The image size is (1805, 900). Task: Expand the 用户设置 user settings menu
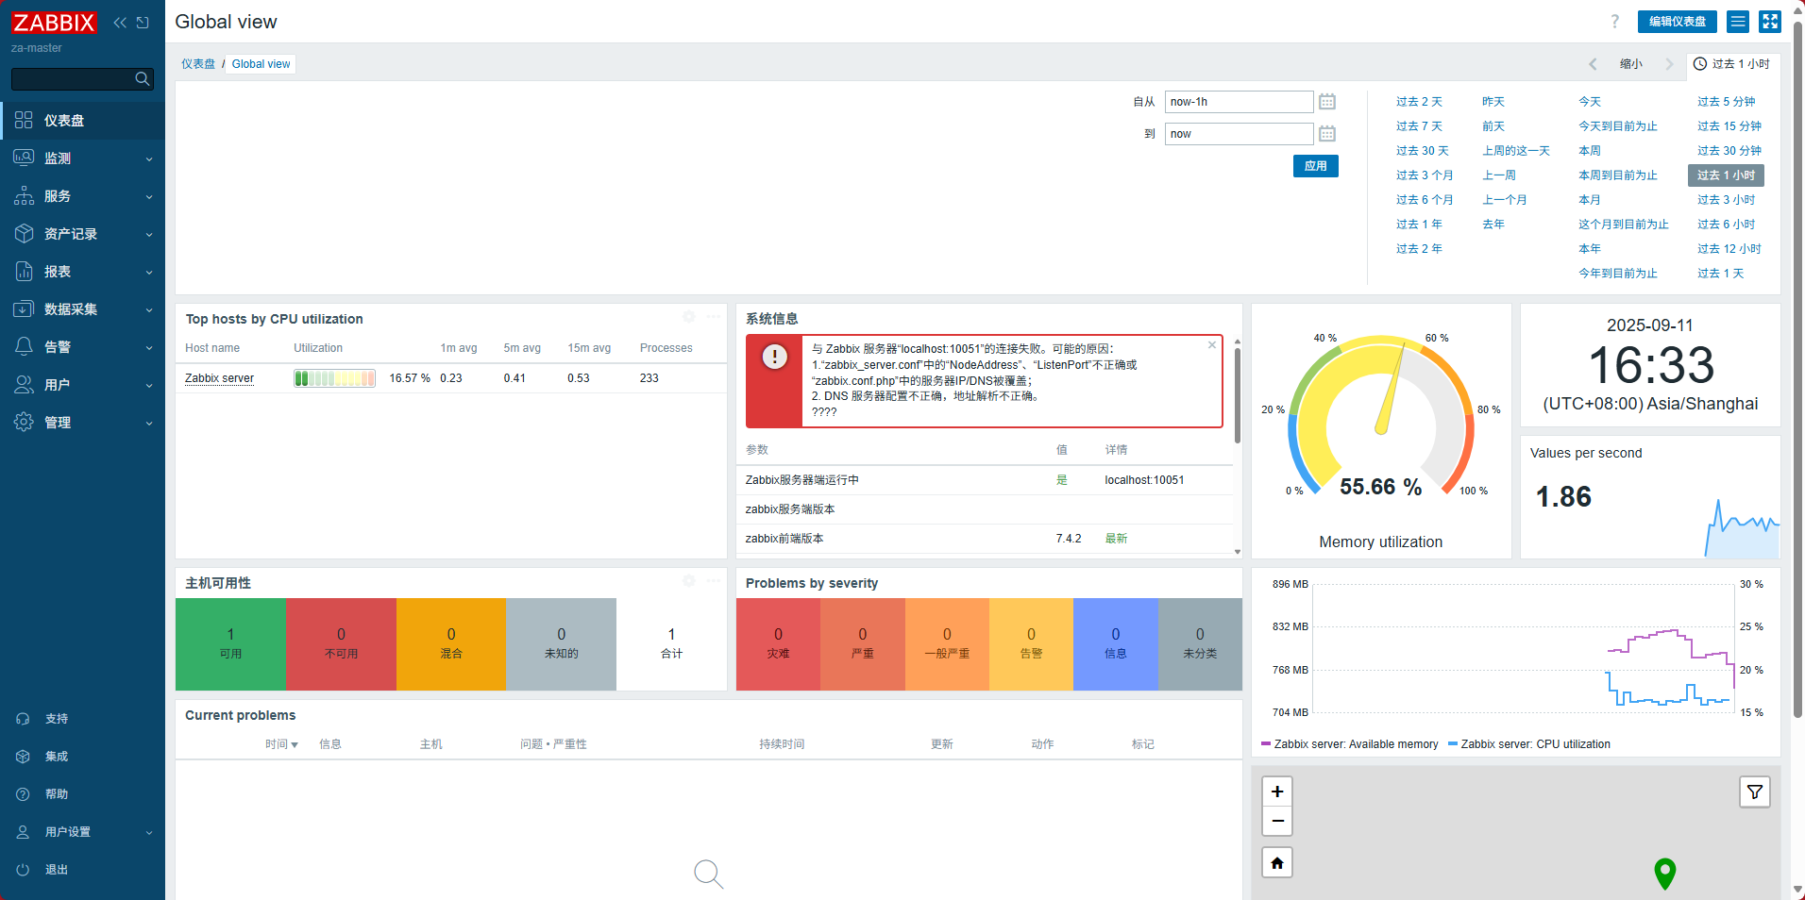(82, 832)
